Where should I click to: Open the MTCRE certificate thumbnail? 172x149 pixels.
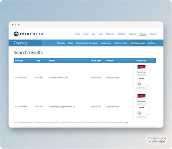pyautogui.click(x=141, y=77)
